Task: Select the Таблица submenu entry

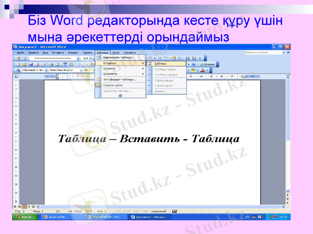Action: (161, 64)
